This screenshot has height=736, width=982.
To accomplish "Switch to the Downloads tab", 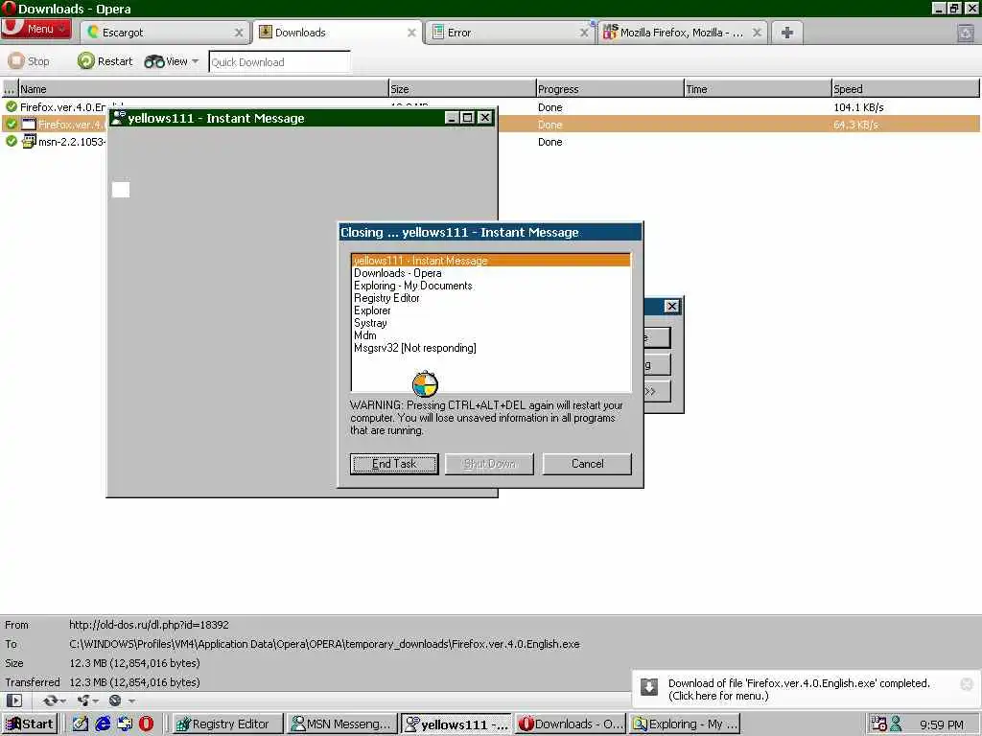I will (339, 33).
